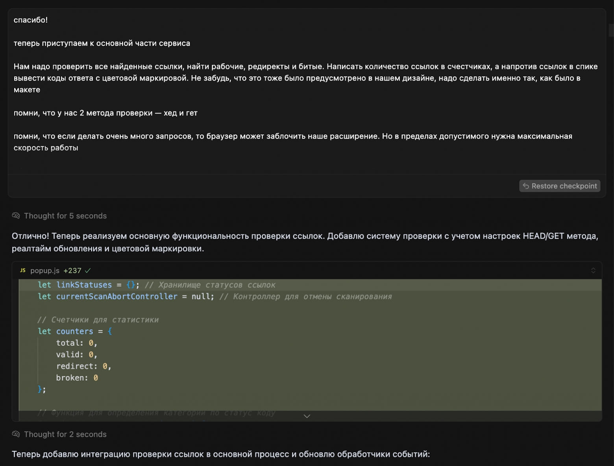Click the +237 added lines count

[72, 271]
